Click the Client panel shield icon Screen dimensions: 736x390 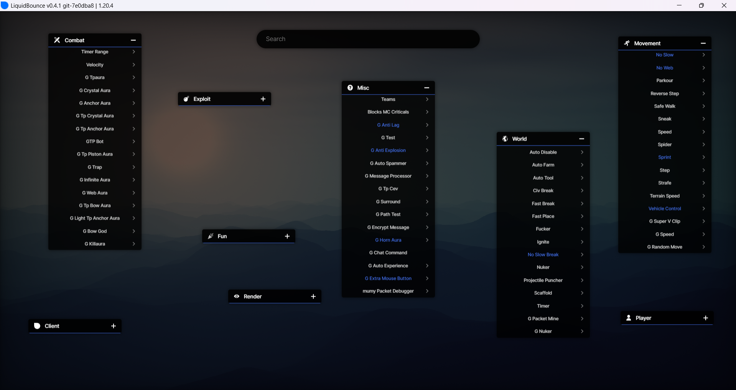[x=37, y=326]
